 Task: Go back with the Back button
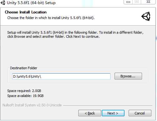(90, 113)
